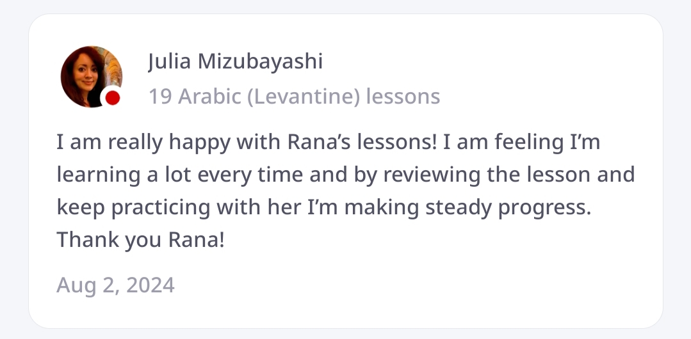Open reviewer name Julia Mizubayashi
The height and width of the screenshot is (339, 691).
click(x=235, y=62)
